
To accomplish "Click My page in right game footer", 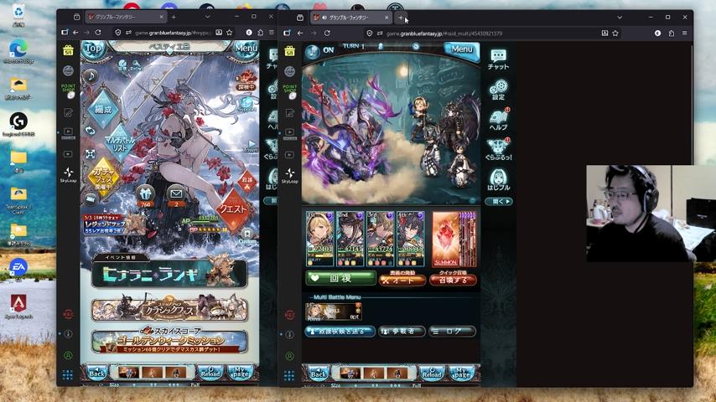I will pyautogui.click(x=462, y=374).
